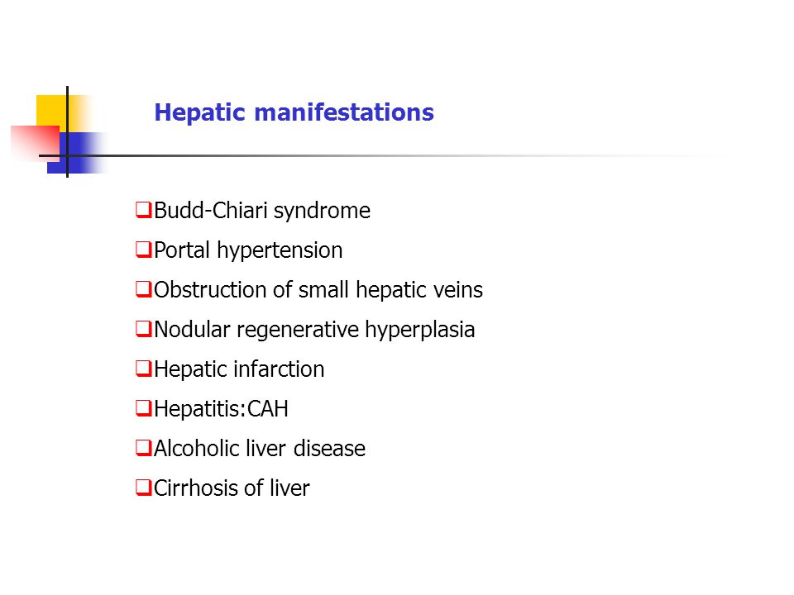Check the Hepatitis:CAH bullet box
This screenshot has width=794, height=595.
pos(144,408)
